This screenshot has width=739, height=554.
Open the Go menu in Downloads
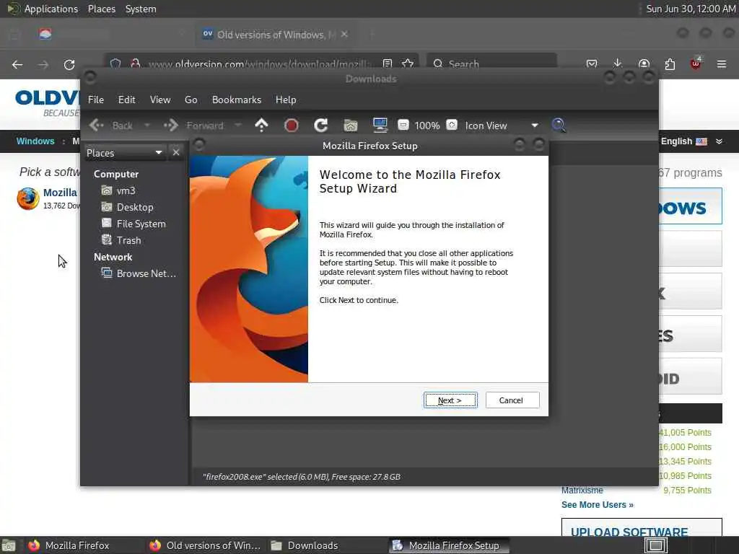tap(191, 100)
